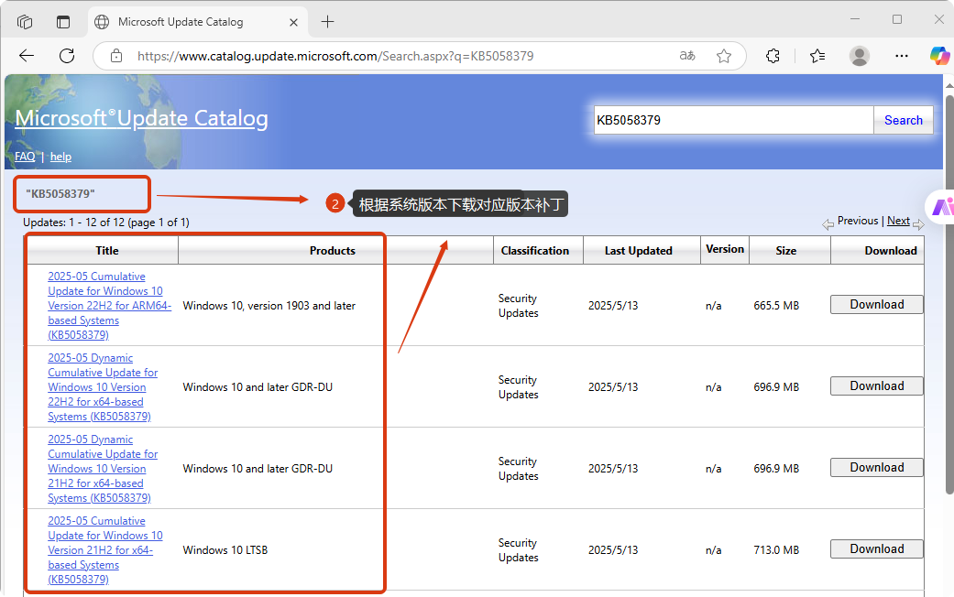Sort by Title column
Screen dimensions: 954x597
pyautogui.click(x=107, y=251)
